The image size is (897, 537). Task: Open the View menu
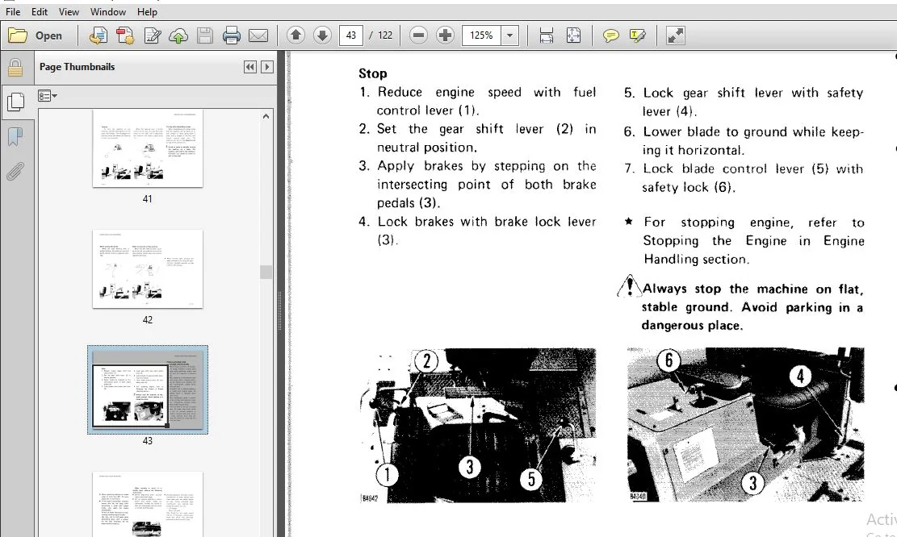pos(69,11)
